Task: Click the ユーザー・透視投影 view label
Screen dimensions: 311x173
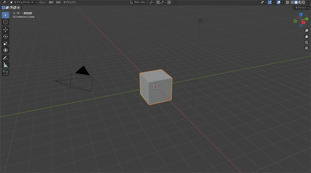Action: pos(22,13)
